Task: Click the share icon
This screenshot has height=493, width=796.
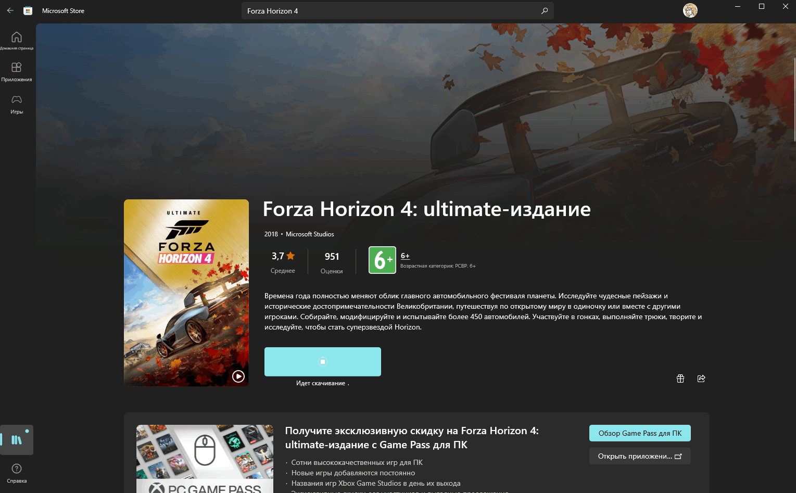Action: [701, 378]
